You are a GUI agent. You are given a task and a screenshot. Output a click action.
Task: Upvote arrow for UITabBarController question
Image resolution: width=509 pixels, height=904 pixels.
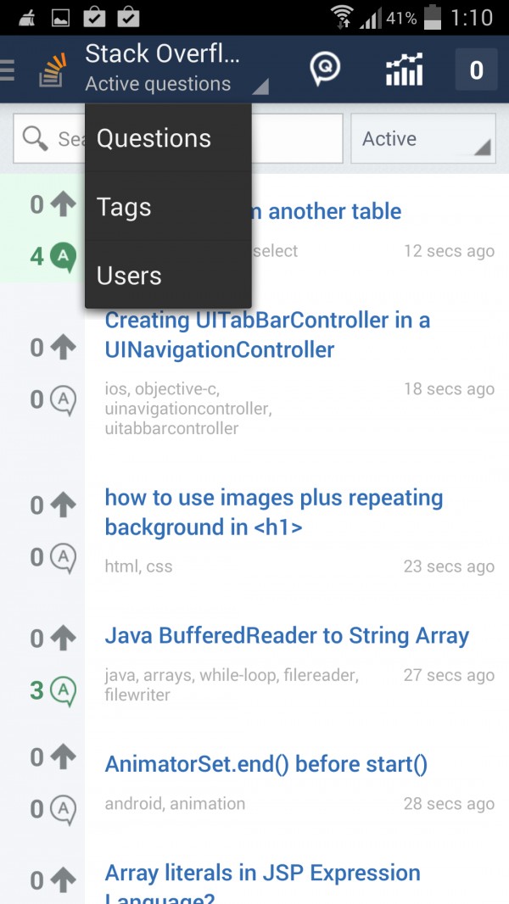(63, 347)
